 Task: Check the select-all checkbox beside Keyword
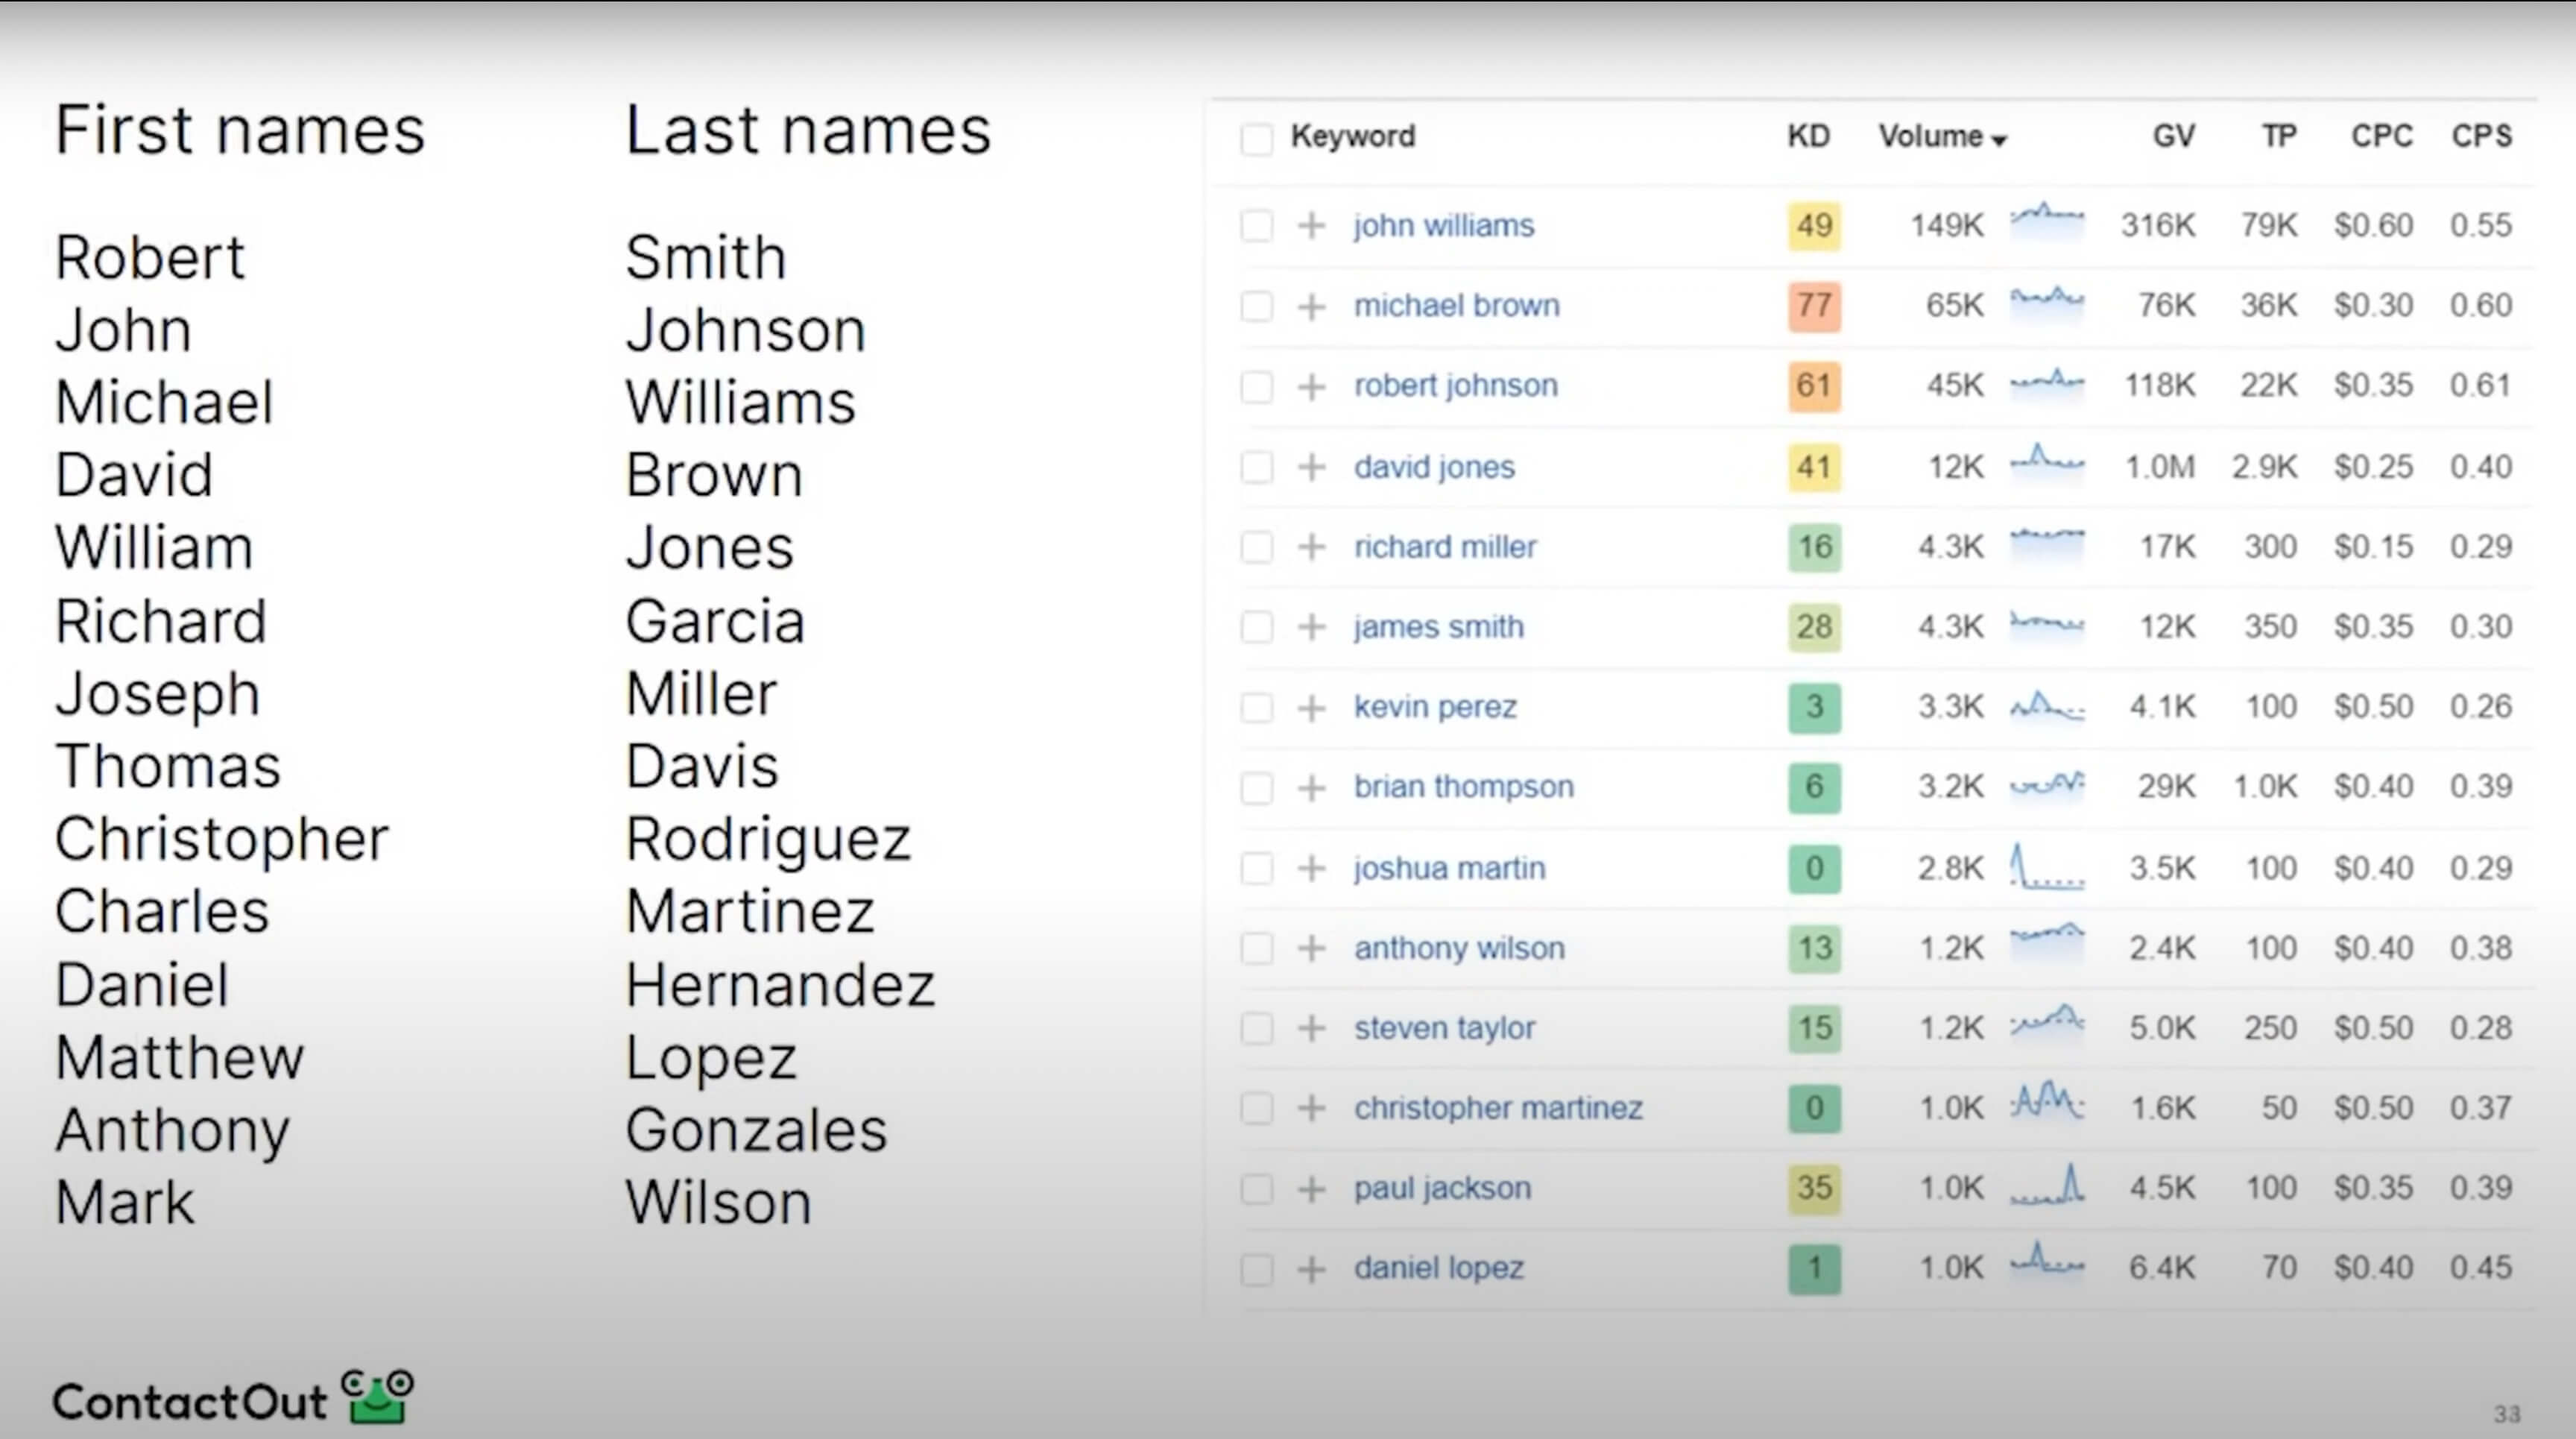tap(1256, 138)
